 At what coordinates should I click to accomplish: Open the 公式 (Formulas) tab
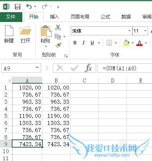click(x=105, y=17)
